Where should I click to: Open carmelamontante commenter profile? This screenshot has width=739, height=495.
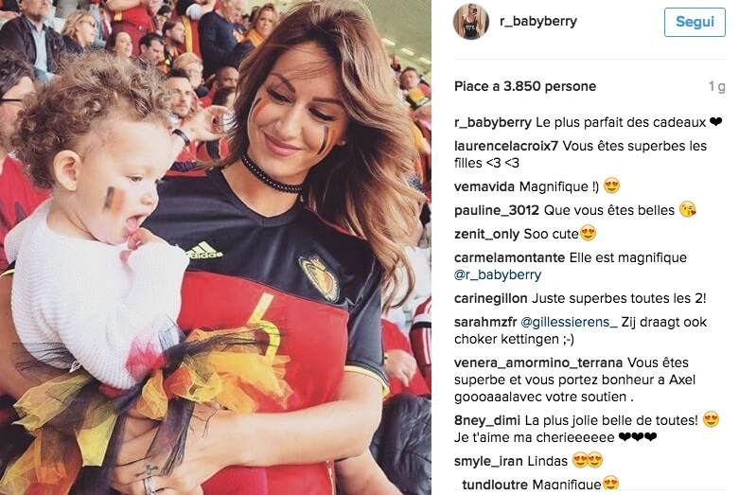pos(509,257)
